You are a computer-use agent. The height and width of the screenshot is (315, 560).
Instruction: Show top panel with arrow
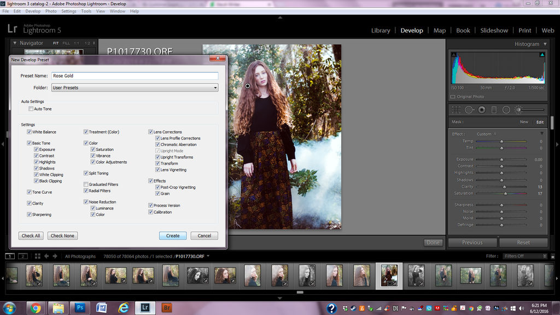click(x=280, y=17)
